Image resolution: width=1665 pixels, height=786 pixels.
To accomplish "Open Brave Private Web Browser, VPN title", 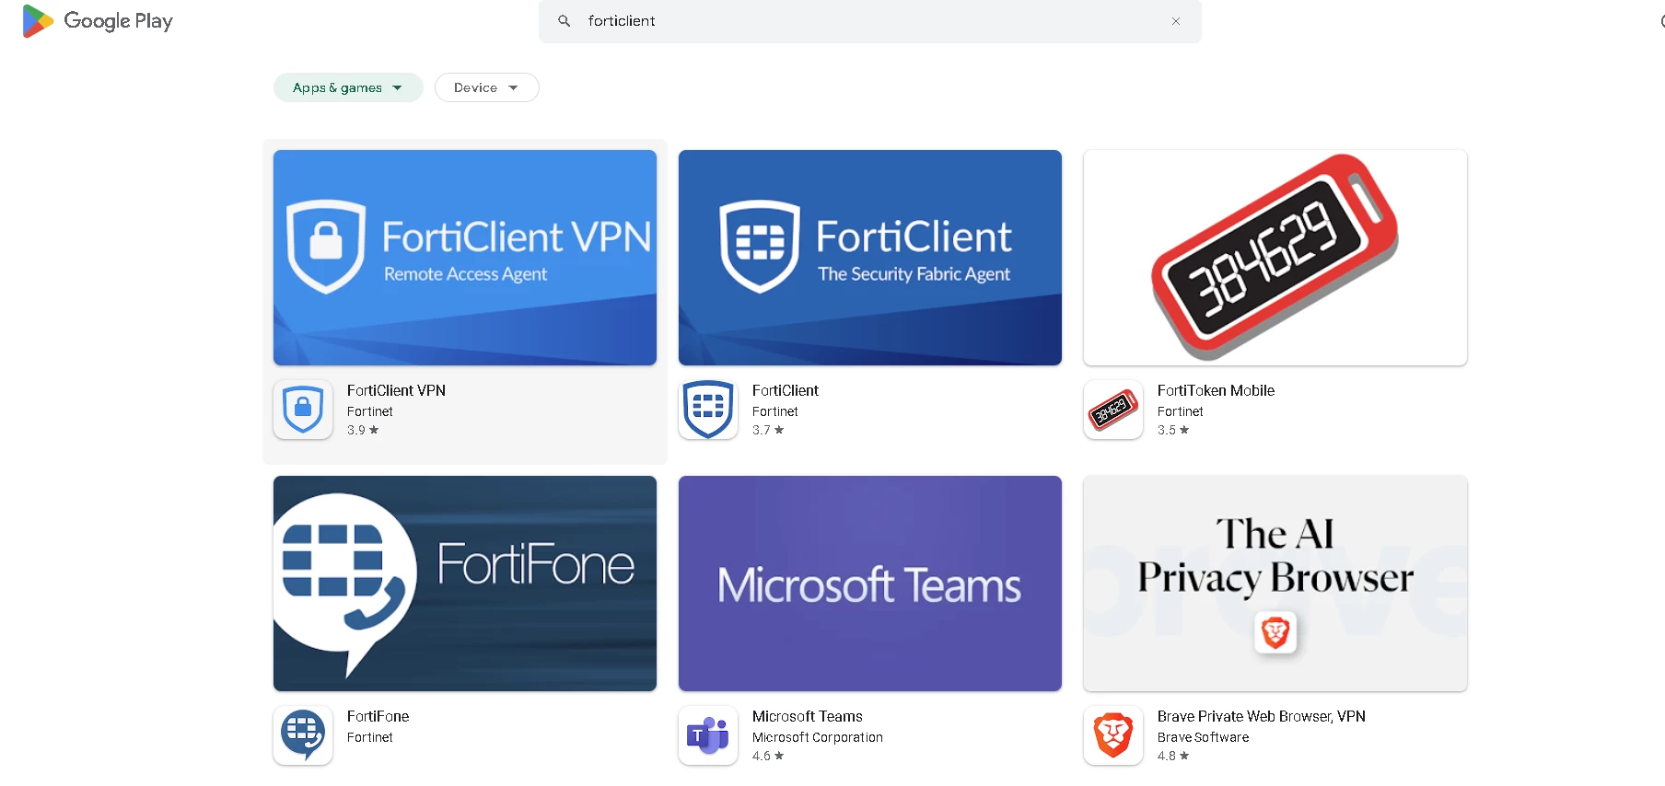I will tap(1262, 716).
